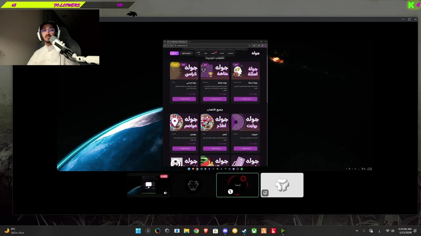The image size is (421, 236).
Task: Open the الرئيسية nav item
Action: (x=231, y=53)
